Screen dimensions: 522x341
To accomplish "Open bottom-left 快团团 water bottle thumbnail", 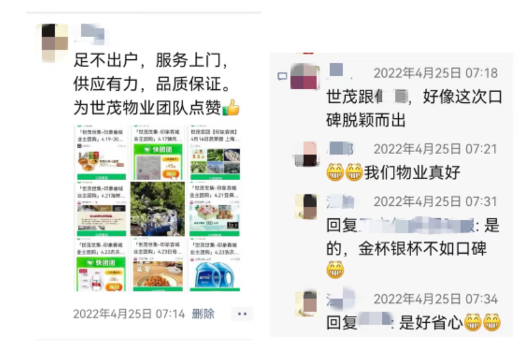I will tap(102, 265).
